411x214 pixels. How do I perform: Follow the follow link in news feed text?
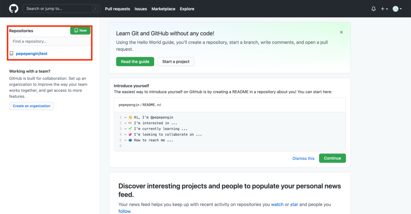pyautogui.click(x=124, y=211)
